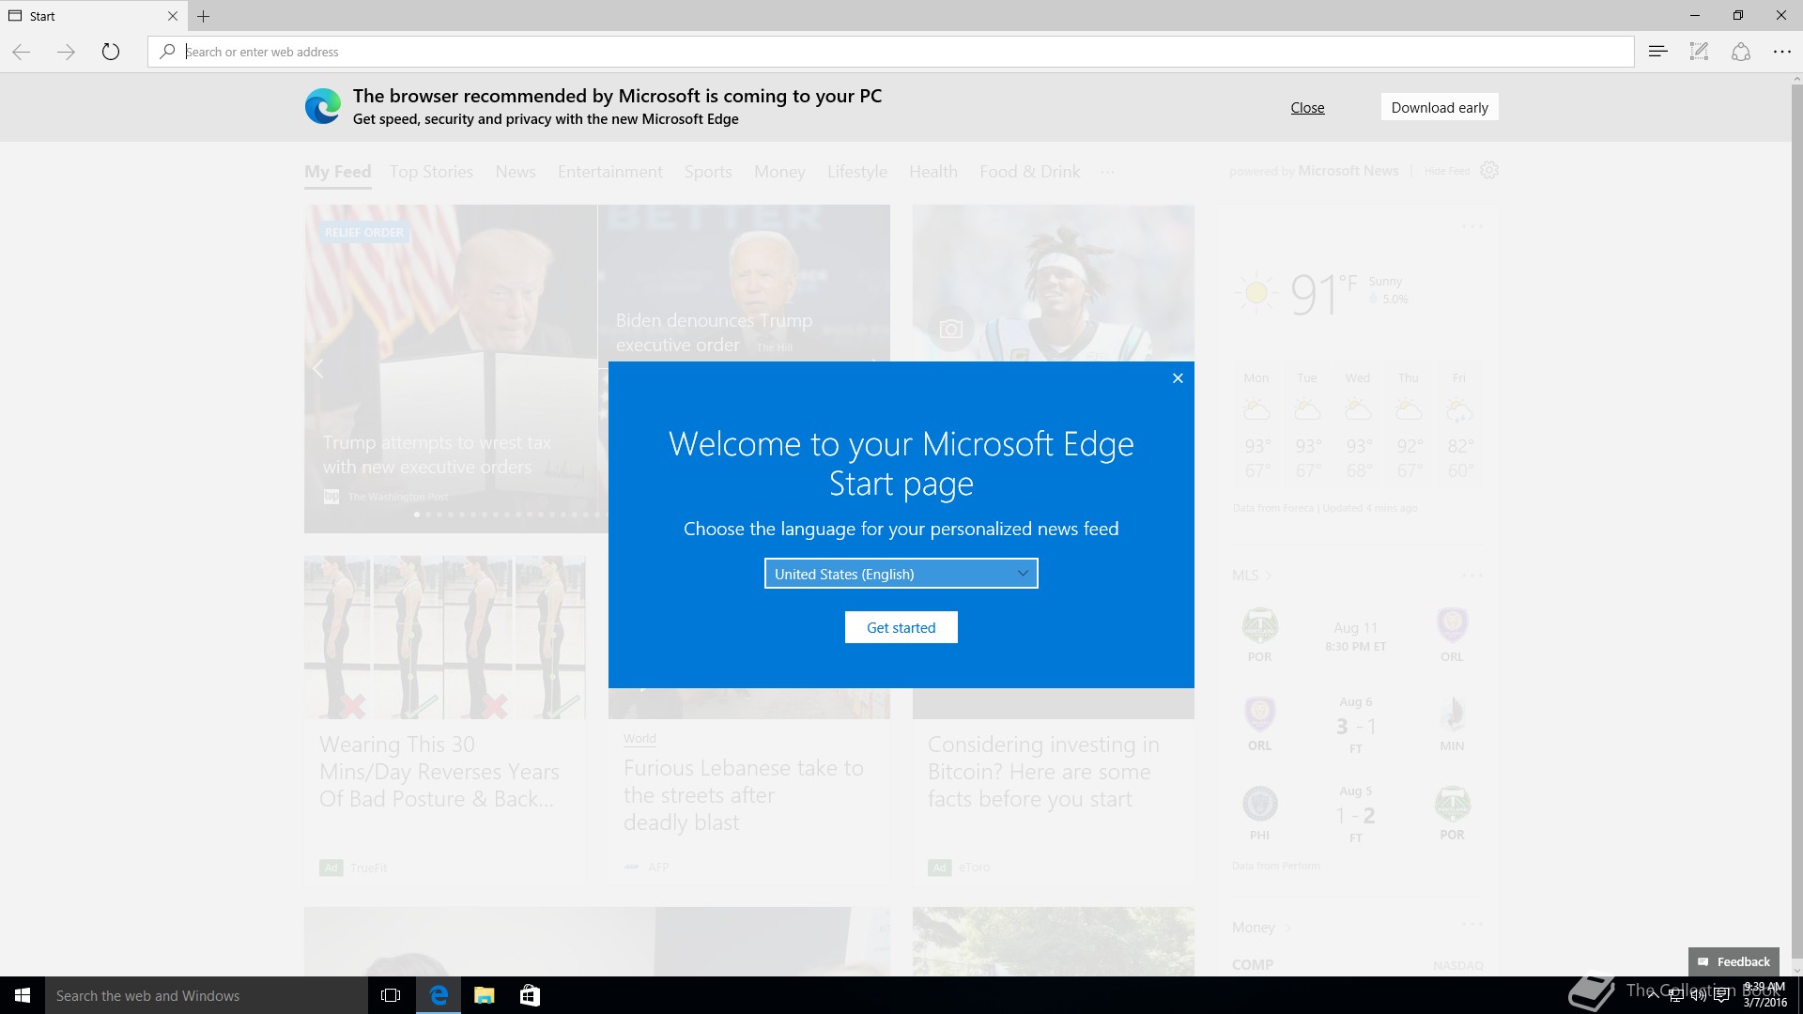Open the weather card options ellipsis
This screenshot has width=1803, height=1014.
pos(1472,226)
